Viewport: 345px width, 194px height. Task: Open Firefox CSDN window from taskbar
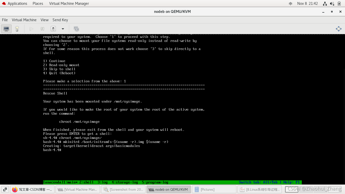pyautogui.click(x=32, y=189)
